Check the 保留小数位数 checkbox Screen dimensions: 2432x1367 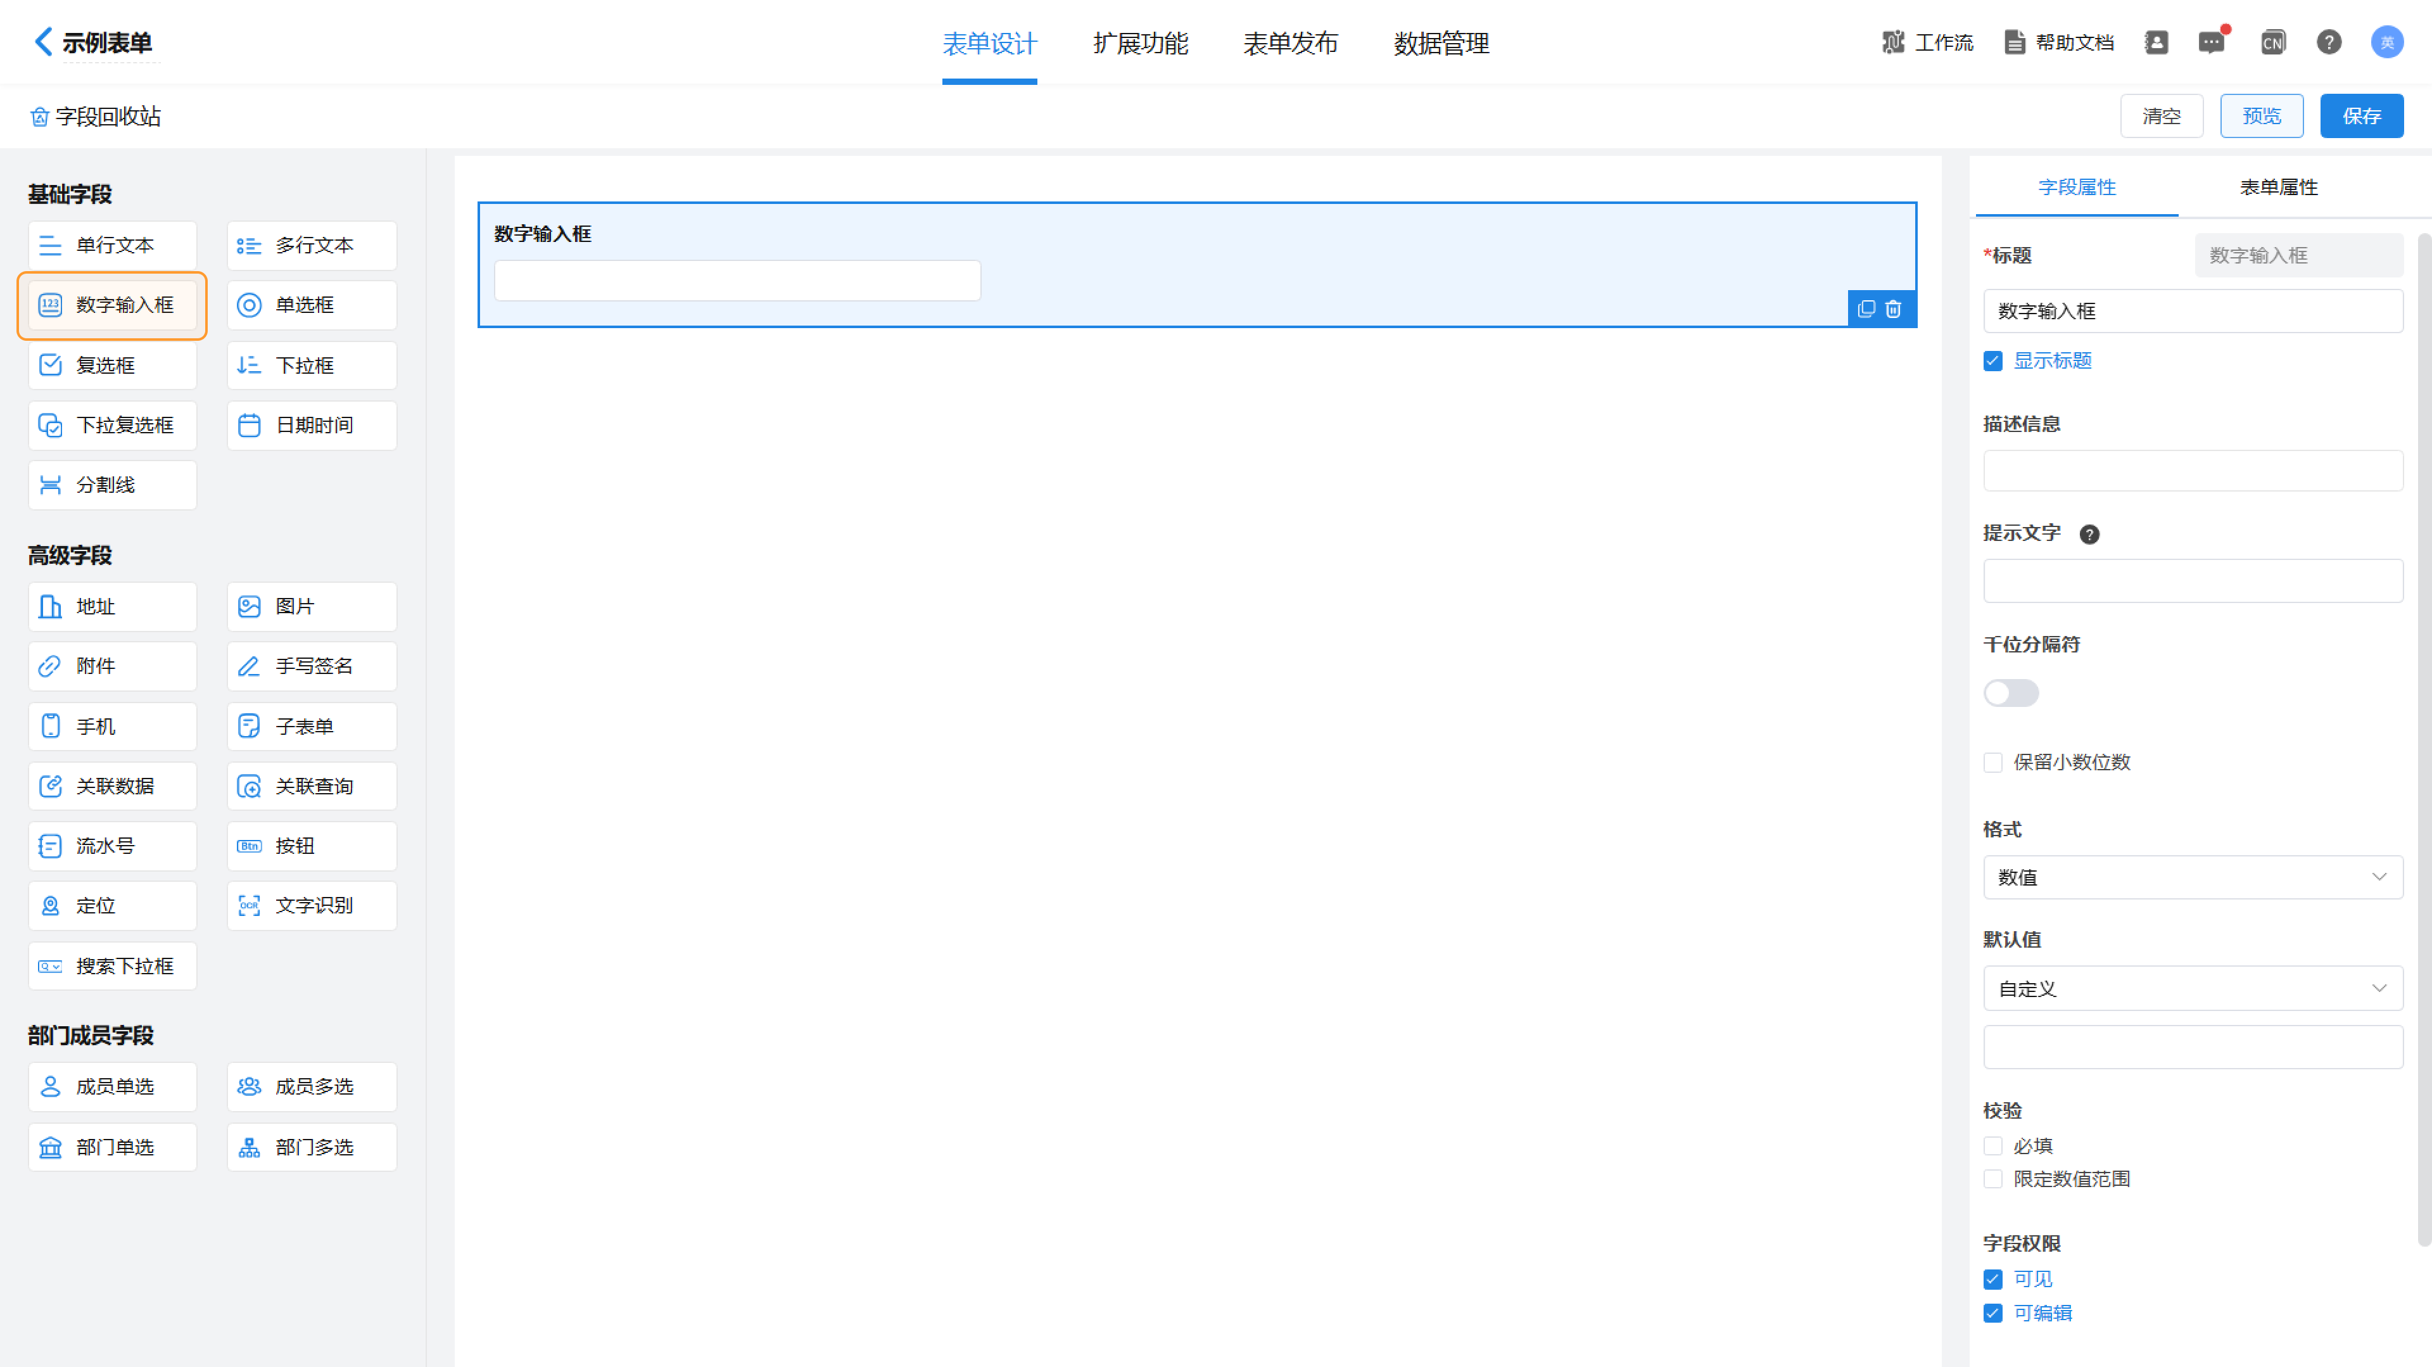[x=1993, y=763]
